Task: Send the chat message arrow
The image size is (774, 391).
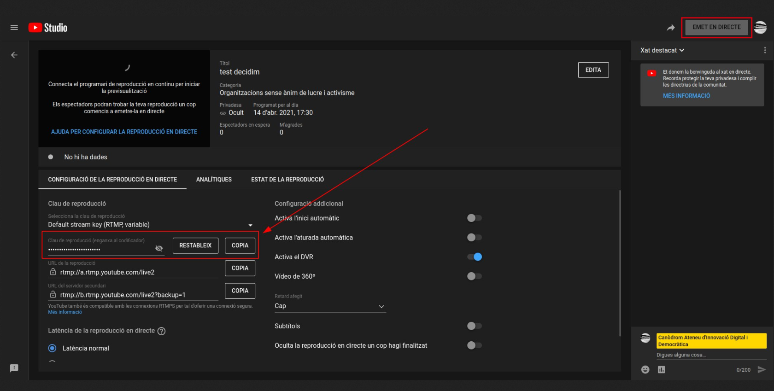Action: tap(762, 369)
